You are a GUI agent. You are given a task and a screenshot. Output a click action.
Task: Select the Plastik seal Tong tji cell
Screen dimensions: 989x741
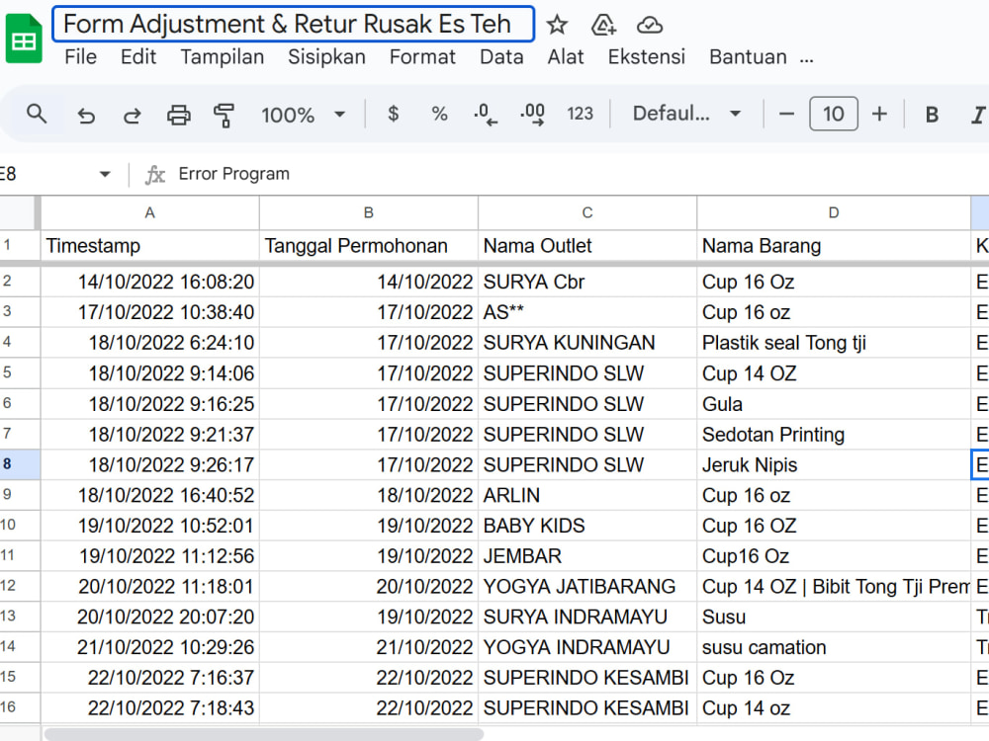834,343
